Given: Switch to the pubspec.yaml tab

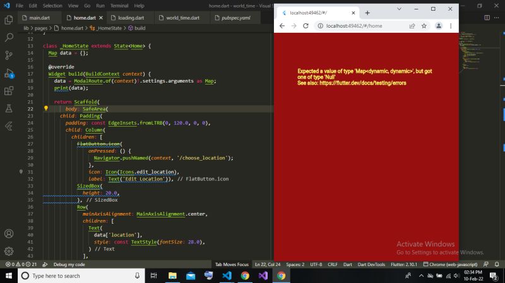Looking at the screenshot, I should point(235,18).
